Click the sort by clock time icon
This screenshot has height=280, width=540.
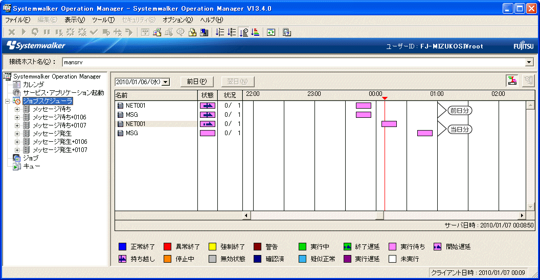point(244,32)
